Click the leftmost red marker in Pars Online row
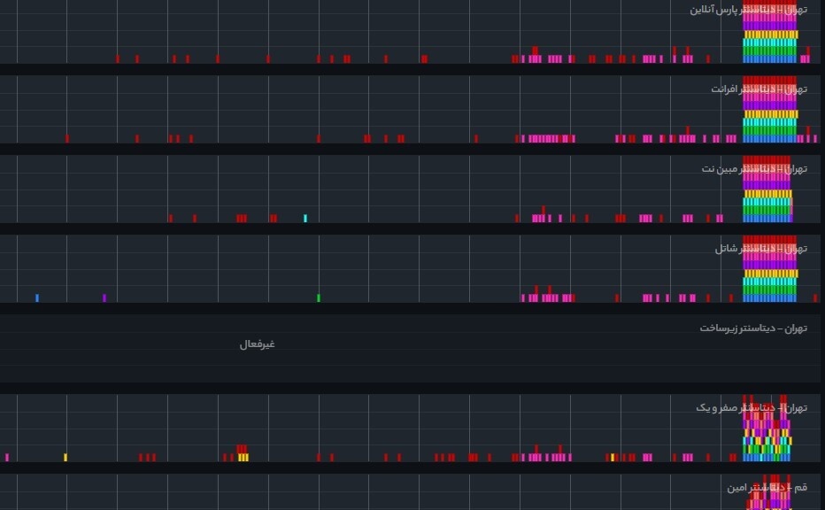This screenshot has width=825, height=510. pos(118,58)
